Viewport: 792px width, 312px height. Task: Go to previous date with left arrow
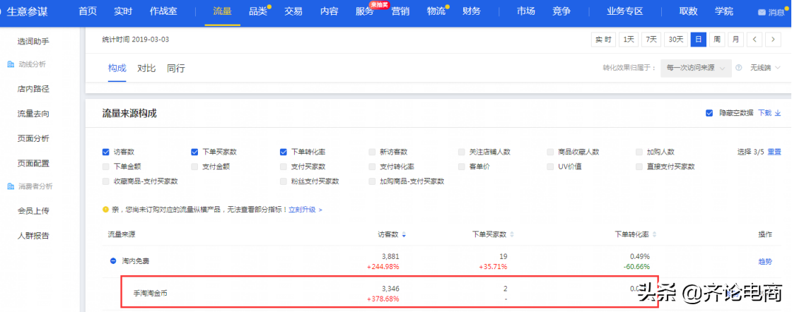point(755,40)
